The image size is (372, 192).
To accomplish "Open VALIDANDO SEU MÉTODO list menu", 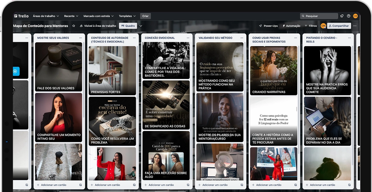I will point(242,38).
